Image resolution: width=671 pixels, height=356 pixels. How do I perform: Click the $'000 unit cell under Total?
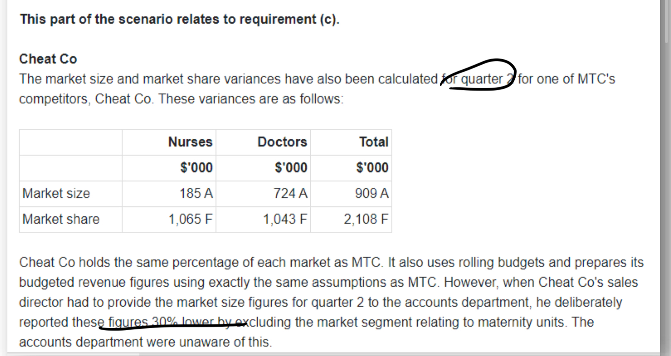coord(372,167)
